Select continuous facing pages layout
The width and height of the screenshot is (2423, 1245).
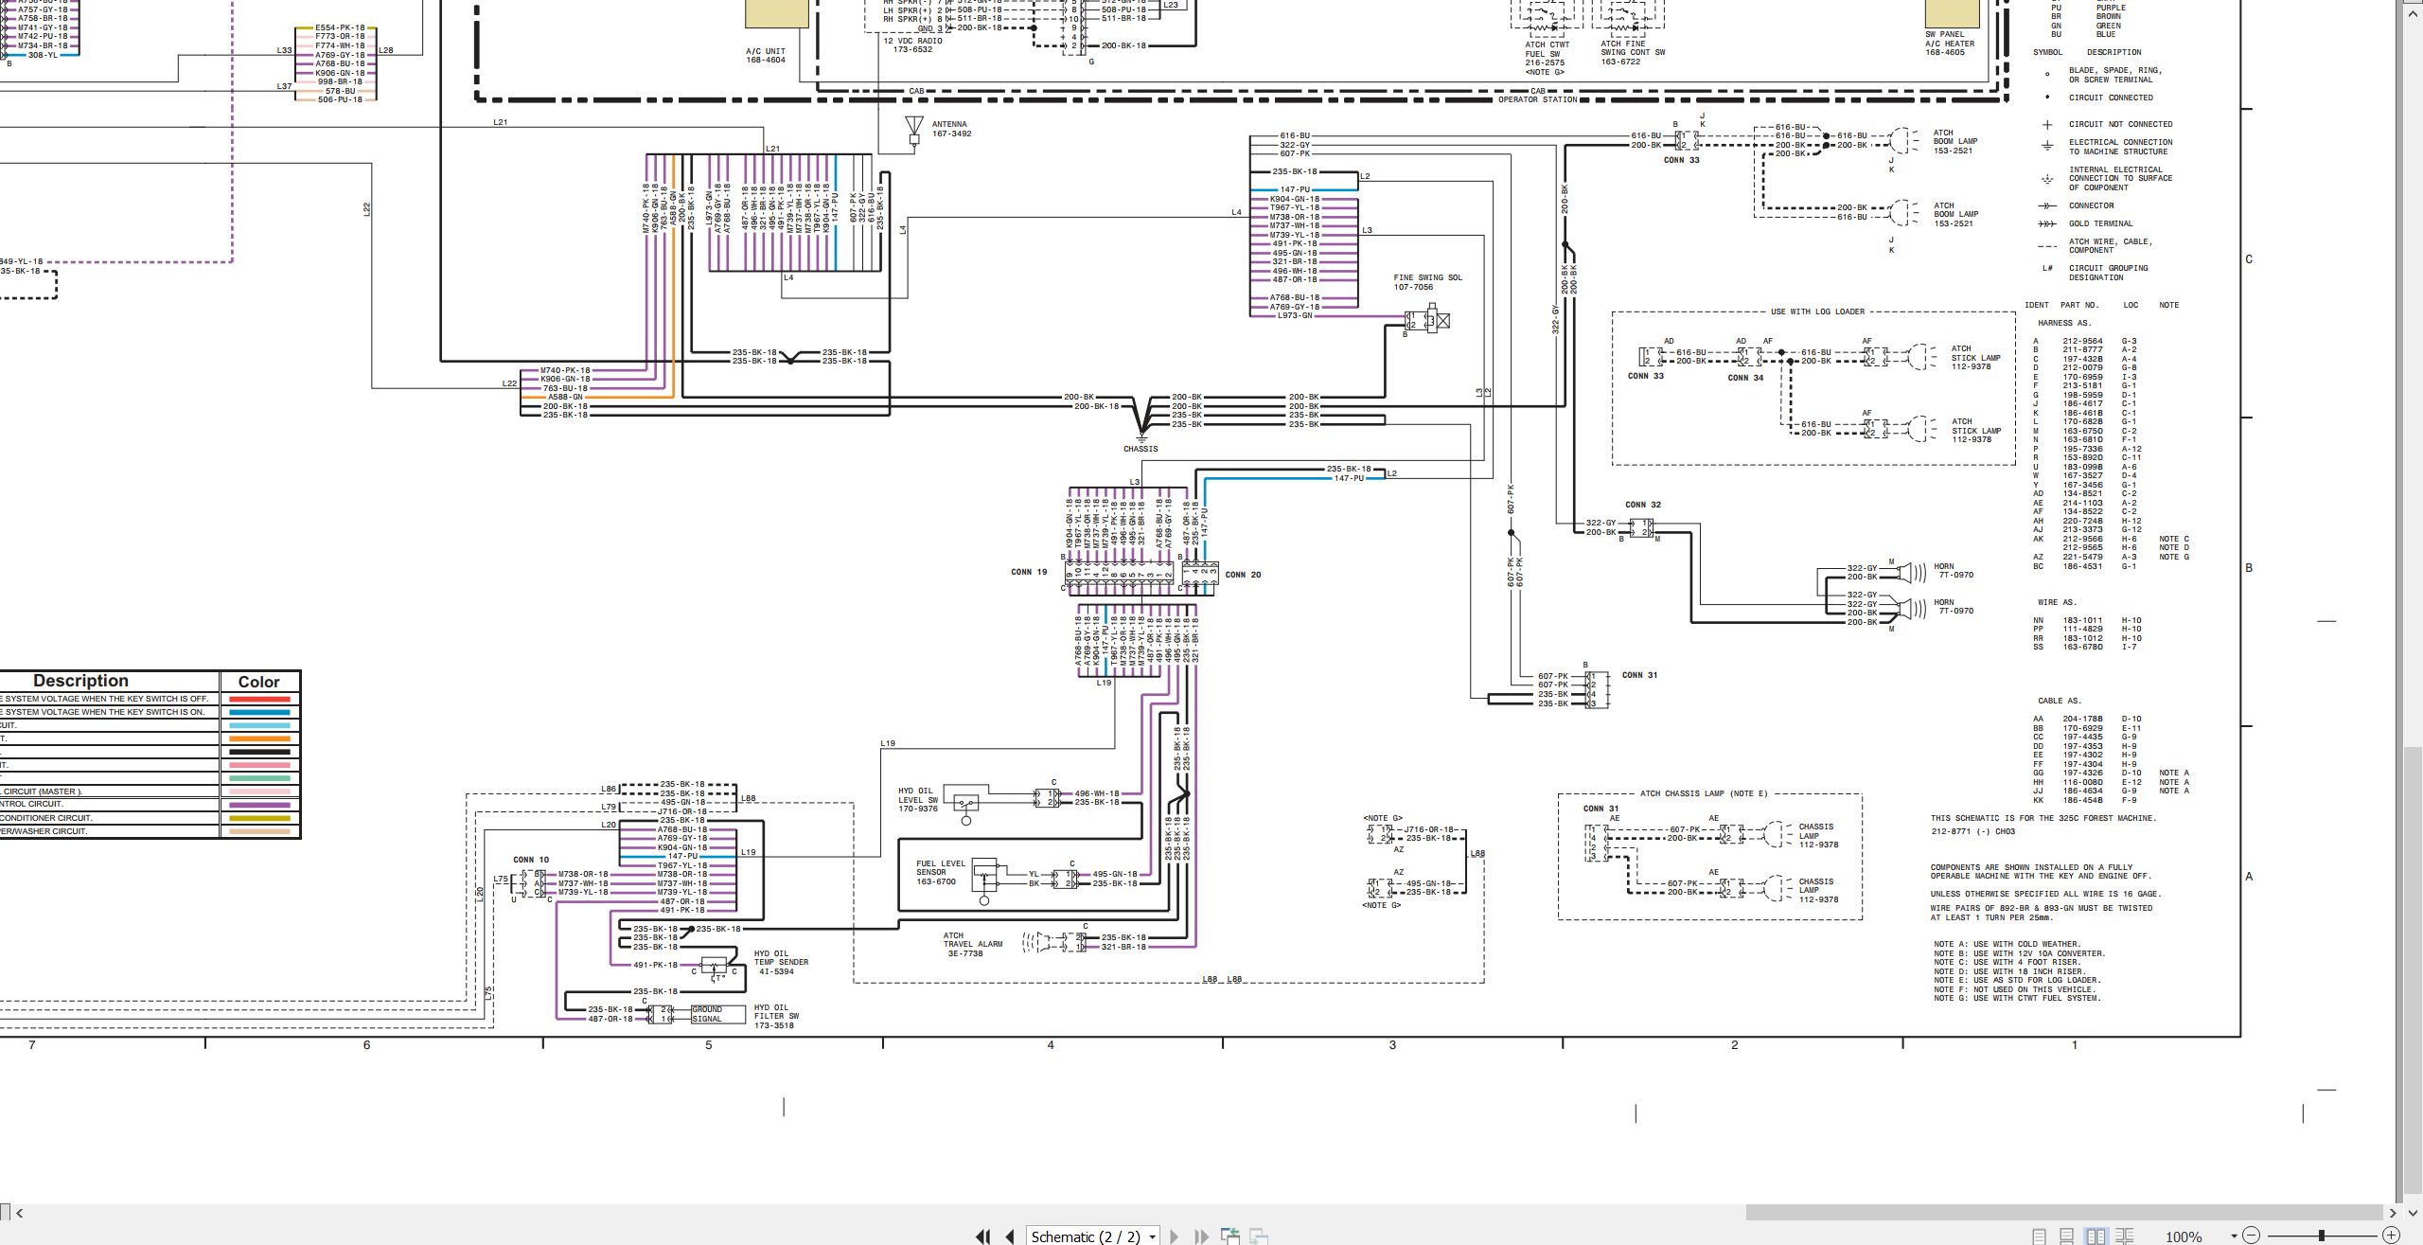pos(2125,1236)
